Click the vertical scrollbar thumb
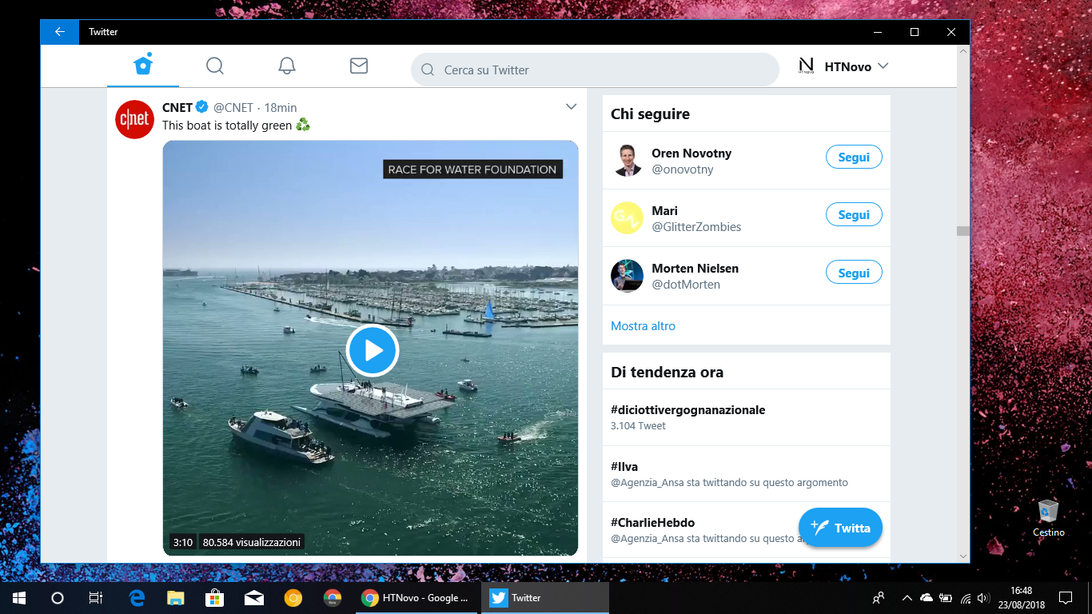 click(x=963, y=231)
